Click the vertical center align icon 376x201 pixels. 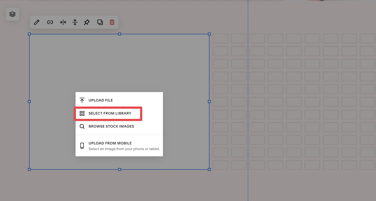point(75,22)
